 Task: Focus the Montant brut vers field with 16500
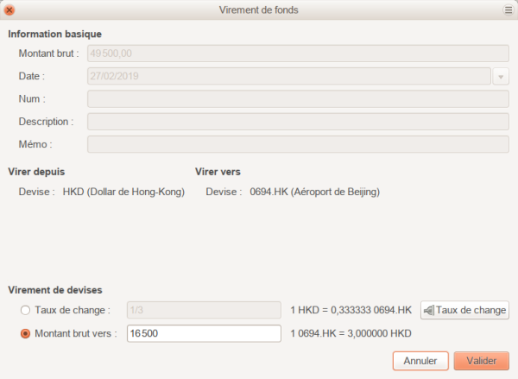[204, 334]
